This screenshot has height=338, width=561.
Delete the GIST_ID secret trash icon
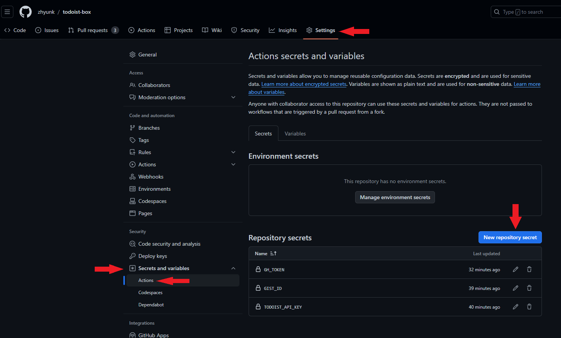point(529,288)
